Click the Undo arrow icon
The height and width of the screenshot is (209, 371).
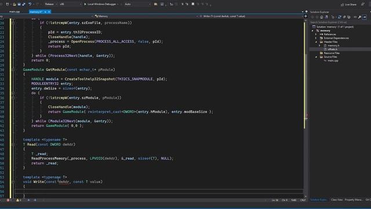point(30,4)
